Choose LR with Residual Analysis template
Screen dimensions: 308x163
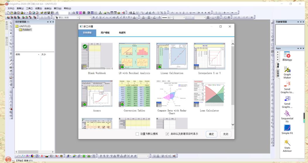click(134, 56)
